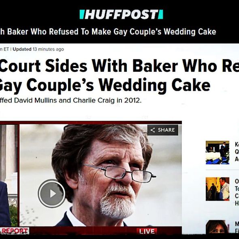Open the sticky header article title
The height and width of the screenshot is (239, 239).
point(108,32)
